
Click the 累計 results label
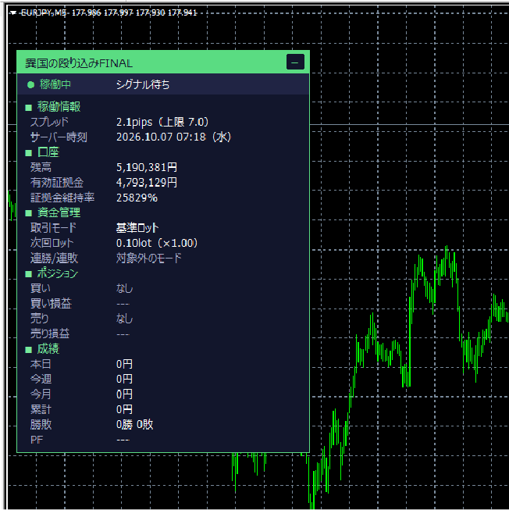click(41, 409)
